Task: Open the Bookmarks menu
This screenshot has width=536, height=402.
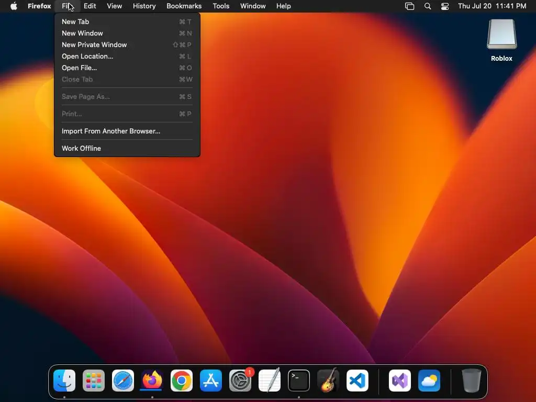Action: pyautogui.click(x=184, y=6)
